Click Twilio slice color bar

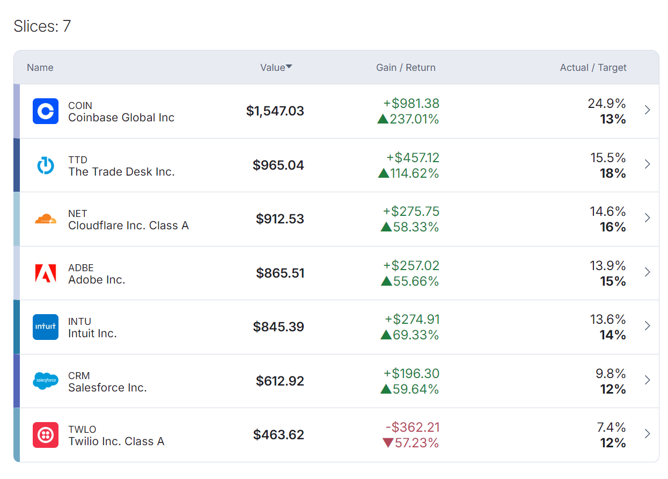coord(17,435)
